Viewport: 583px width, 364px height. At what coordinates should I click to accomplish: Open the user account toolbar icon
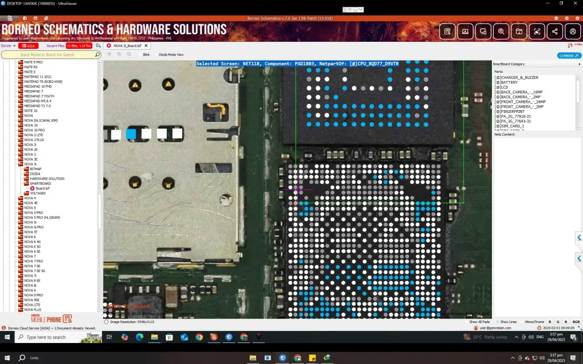pyautogui.click(x=573, y=31)
